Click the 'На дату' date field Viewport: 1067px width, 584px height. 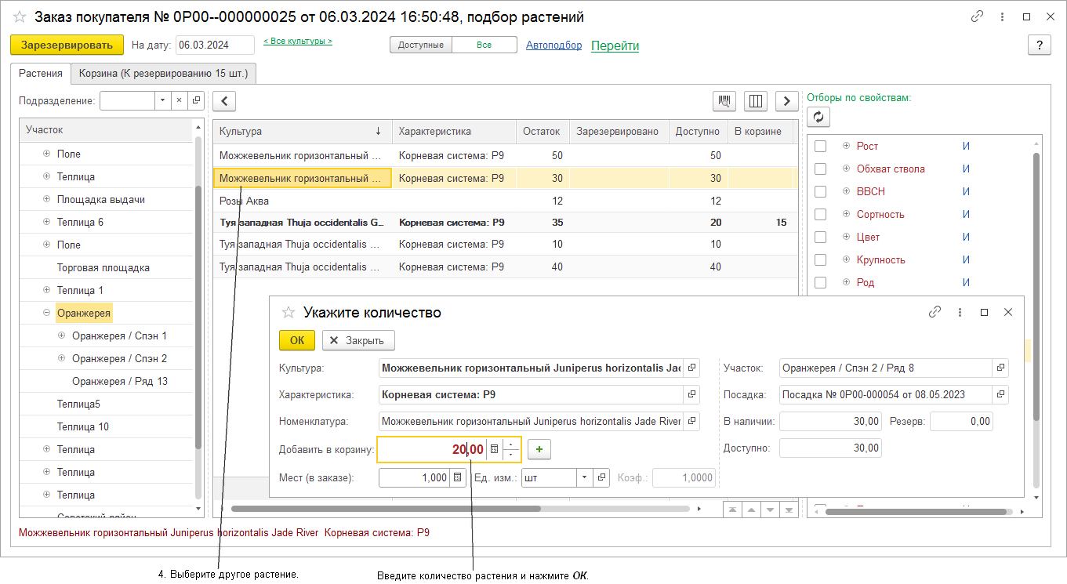click(x=214, y=45)
